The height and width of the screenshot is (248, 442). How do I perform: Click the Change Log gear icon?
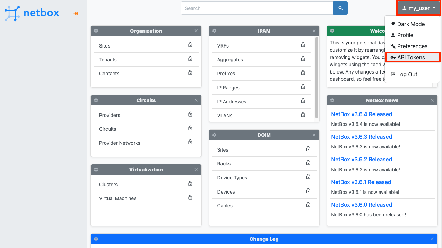[96, 239]
